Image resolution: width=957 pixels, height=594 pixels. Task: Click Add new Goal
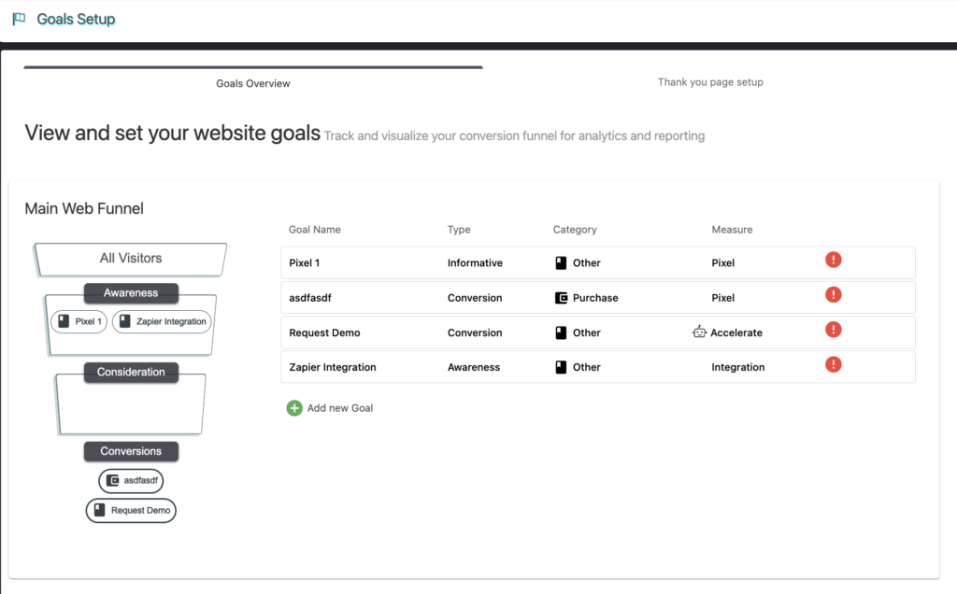(x=338, y=408)
